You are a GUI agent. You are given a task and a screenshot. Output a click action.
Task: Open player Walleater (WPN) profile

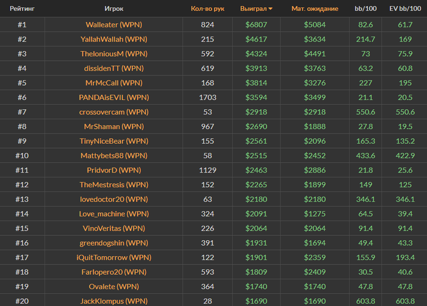[x=113, y=25]
